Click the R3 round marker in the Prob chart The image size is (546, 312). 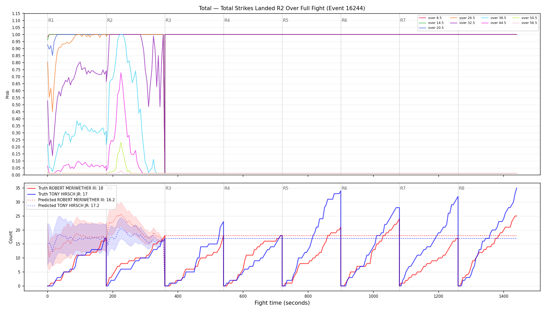tap(168, 20)
